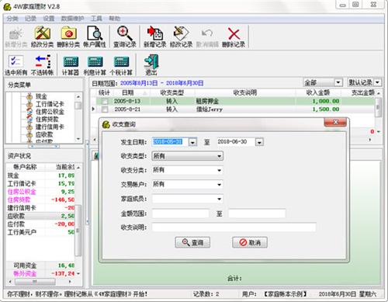Click the 新增记录 toolbar icon

click(x=155, y=36)
